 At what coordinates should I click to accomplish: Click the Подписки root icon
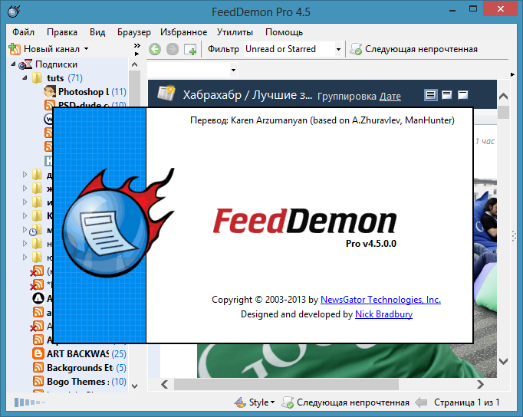point(25,64)
